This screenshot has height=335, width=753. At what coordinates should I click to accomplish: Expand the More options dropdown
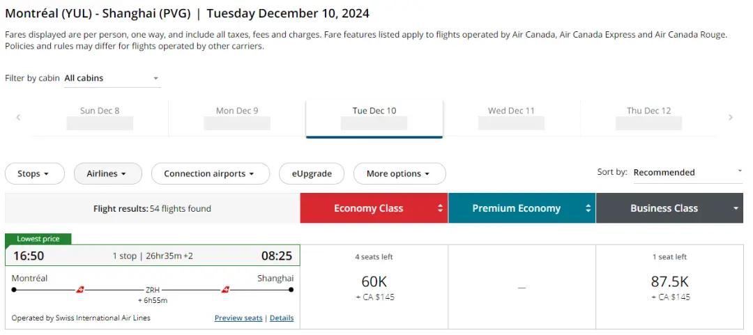tap(399, 173)
